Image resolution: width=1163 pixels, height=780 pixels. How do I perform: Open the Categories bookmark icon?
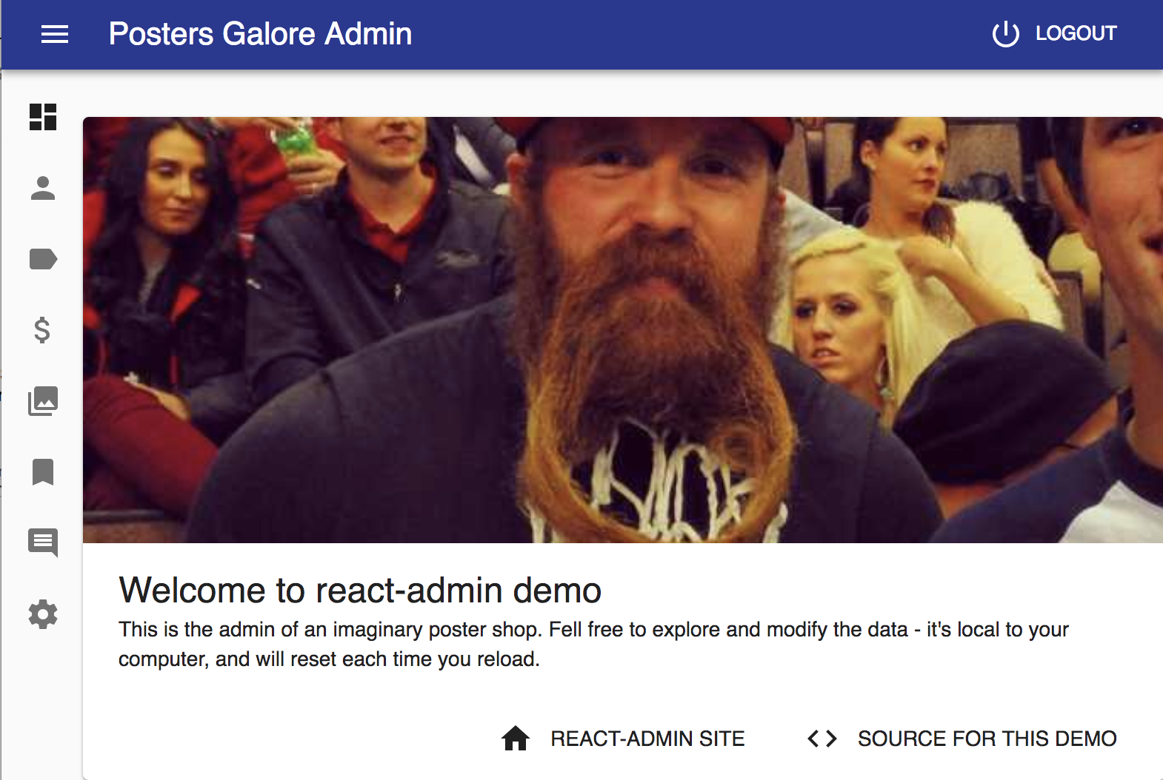coord(43,472)
